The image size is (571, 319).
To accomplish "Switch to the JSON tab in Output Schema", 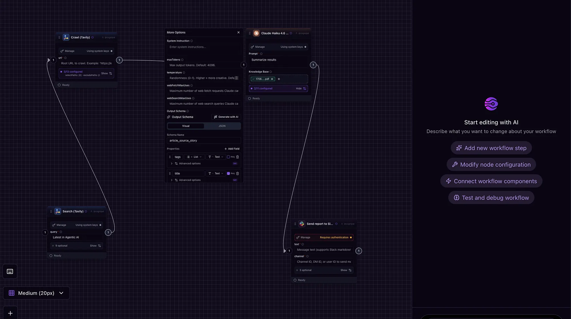I will [x=222, y=126].
